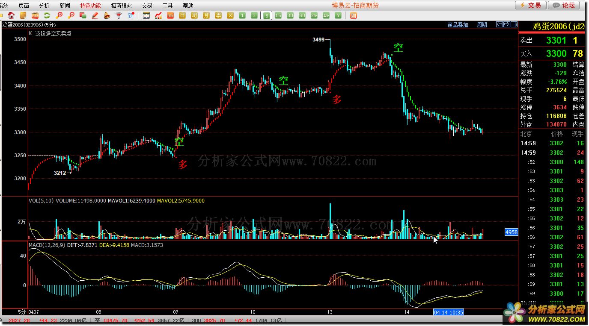This screenshot has height=326, width=589.
Task: Open the 招商研究 menu
Action: pyautogui.click(x=121, y=6)
